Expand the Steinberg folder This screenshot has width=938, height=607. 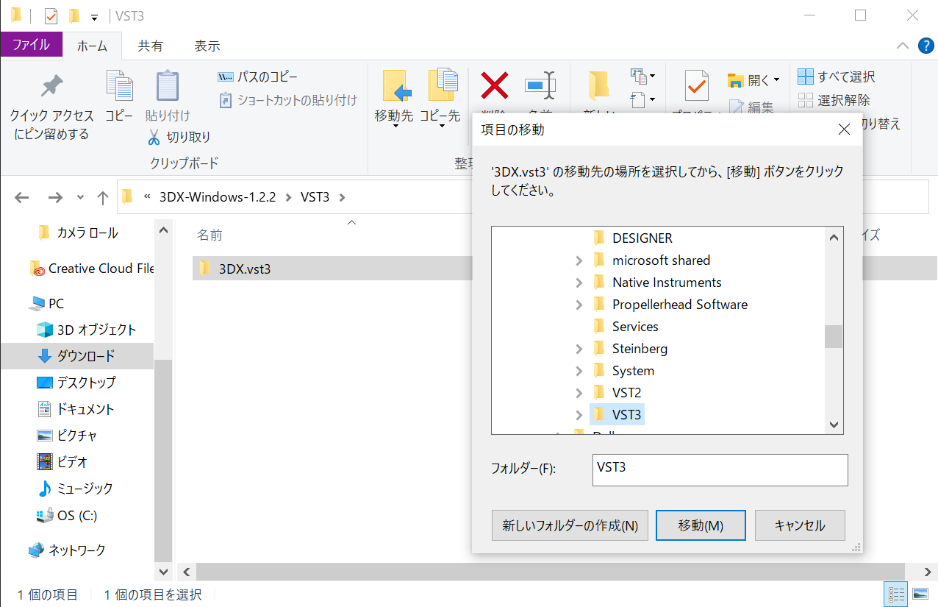pyautogui.click(x=579, y=349)
